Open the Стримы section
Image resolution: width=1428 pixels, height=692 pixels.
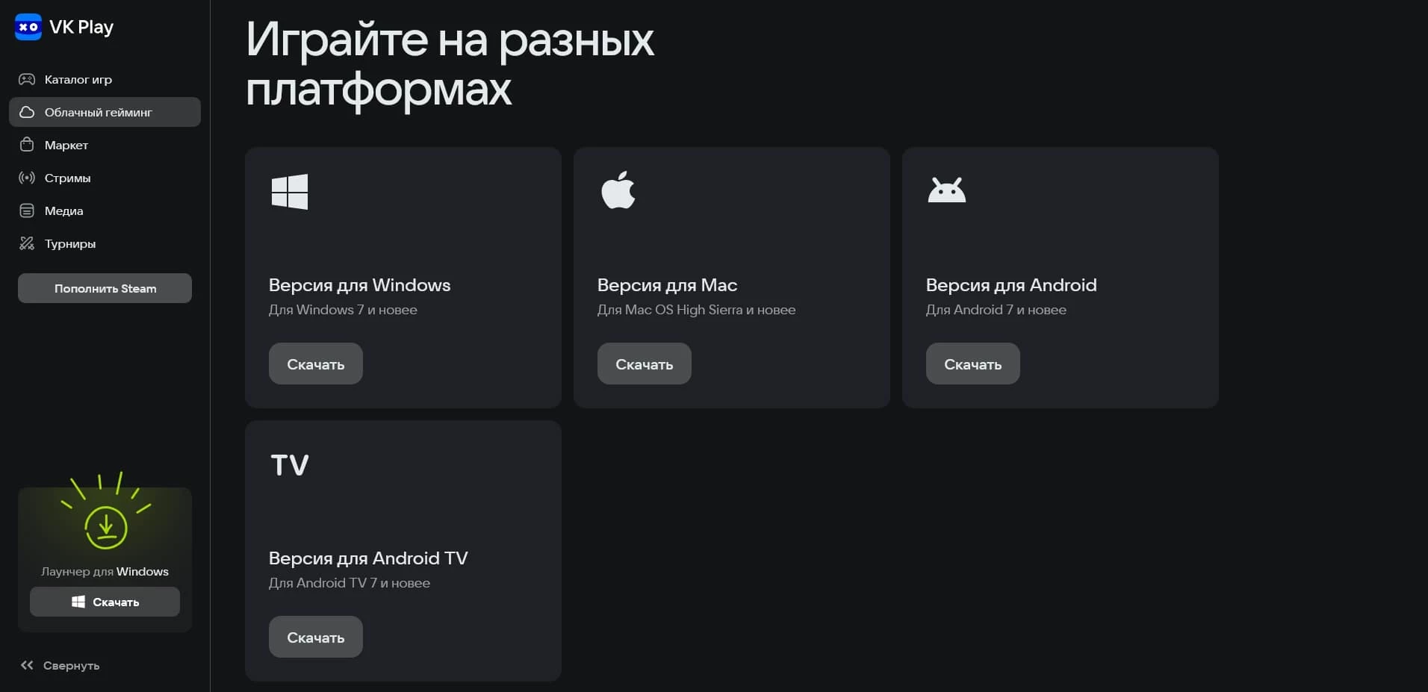point(68,178)
